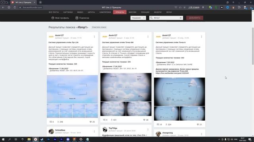Open options menu of Schindibee post
Viewport: 254px width, 142px height.
pos(94,131)
